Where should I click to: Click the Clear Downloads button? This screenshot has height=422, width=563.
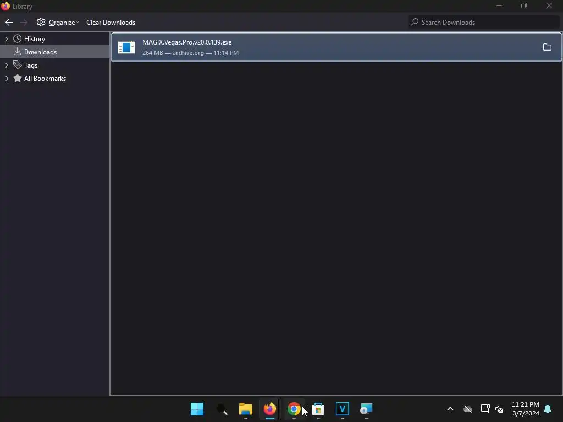tap(111, 22)
